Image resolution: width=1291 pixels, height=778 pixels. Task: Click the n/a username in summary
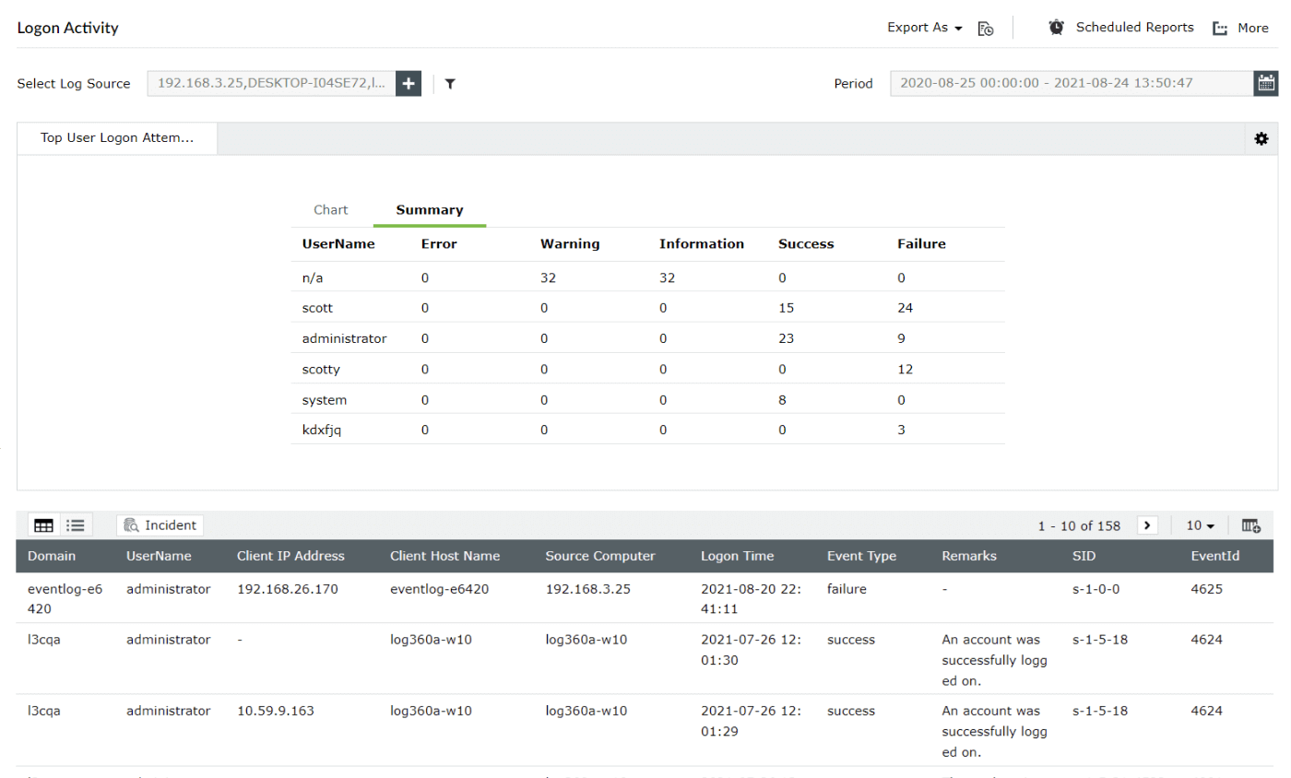click(x=313, y=277)
